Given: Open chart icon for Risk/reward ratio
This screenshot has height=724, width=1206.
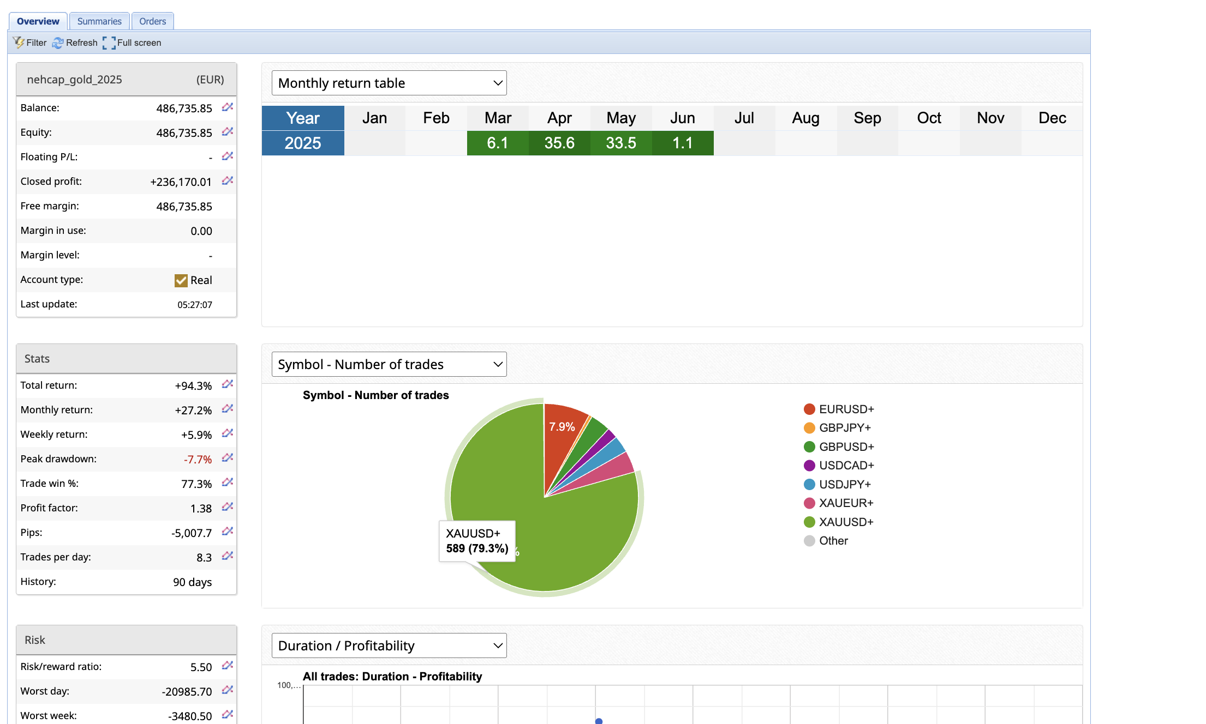Looking at the screenshot, I should tap(228, 666).
